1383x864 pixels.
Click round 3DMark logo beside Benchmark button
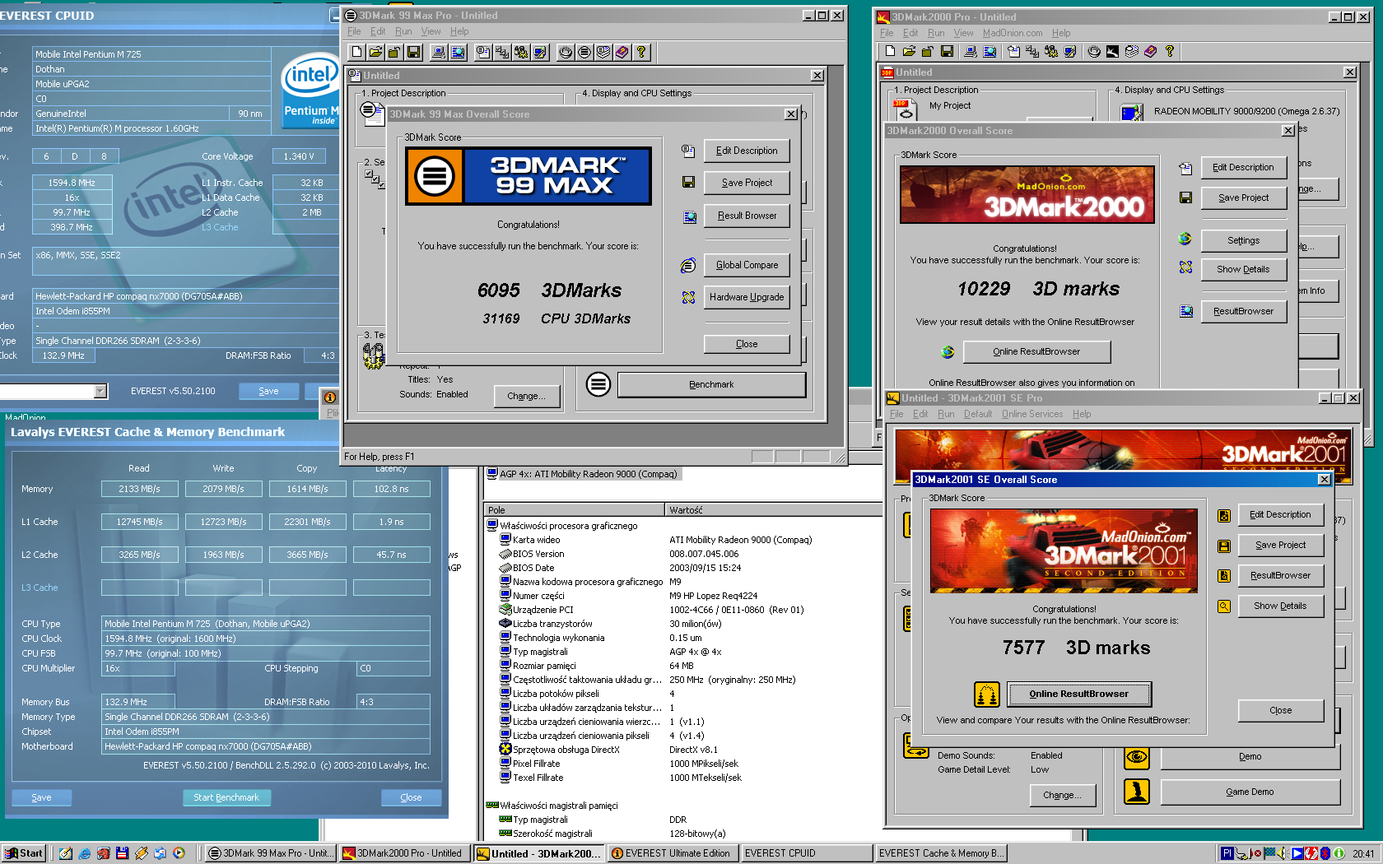tap(598, 384)
